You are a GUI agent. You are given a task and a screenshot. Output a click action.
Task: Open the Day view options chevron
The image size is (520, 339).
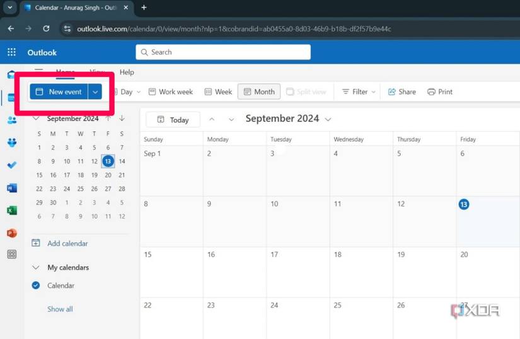pyautogui.click(x=139, y=92)
